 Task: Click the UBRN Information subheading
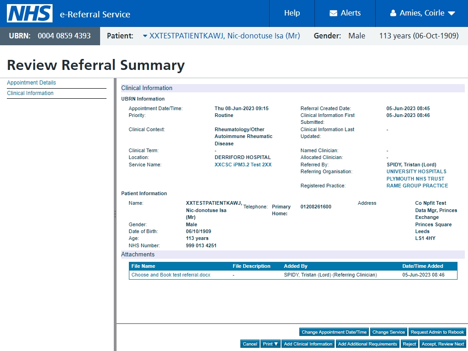(x=143, y=99)
